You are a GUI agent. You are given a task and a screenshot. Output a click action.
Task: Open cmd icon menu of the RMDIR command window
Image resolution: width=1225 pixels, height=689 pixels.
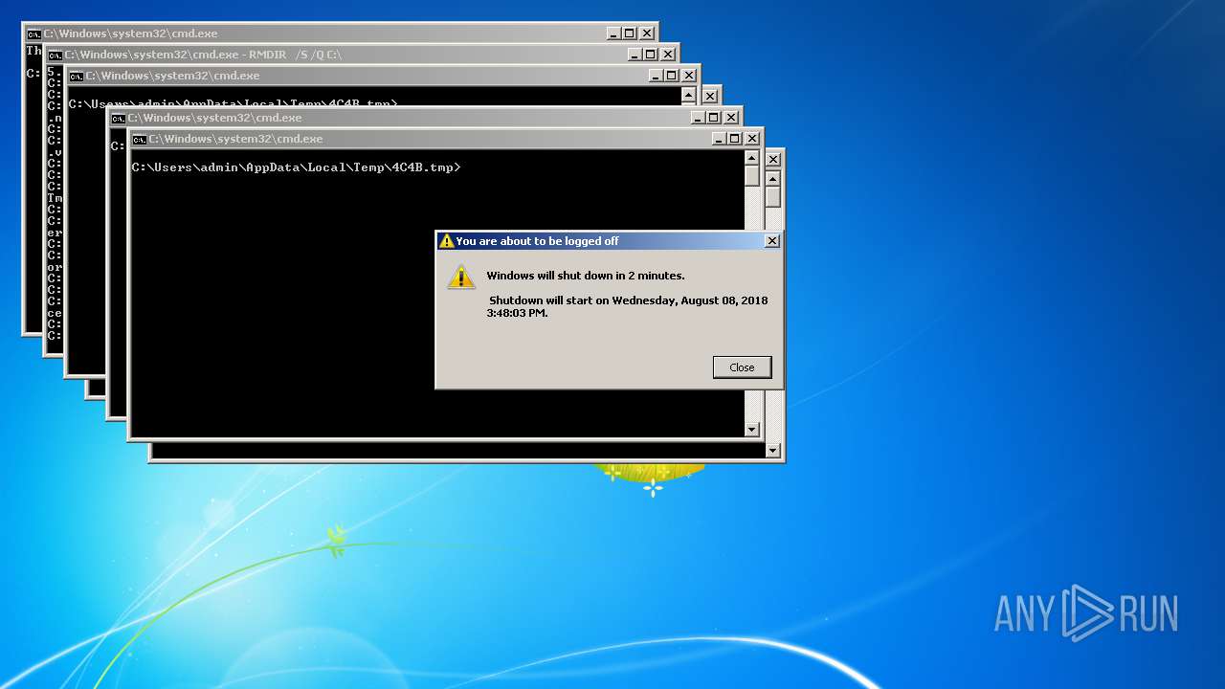click(x=55, y=55)
